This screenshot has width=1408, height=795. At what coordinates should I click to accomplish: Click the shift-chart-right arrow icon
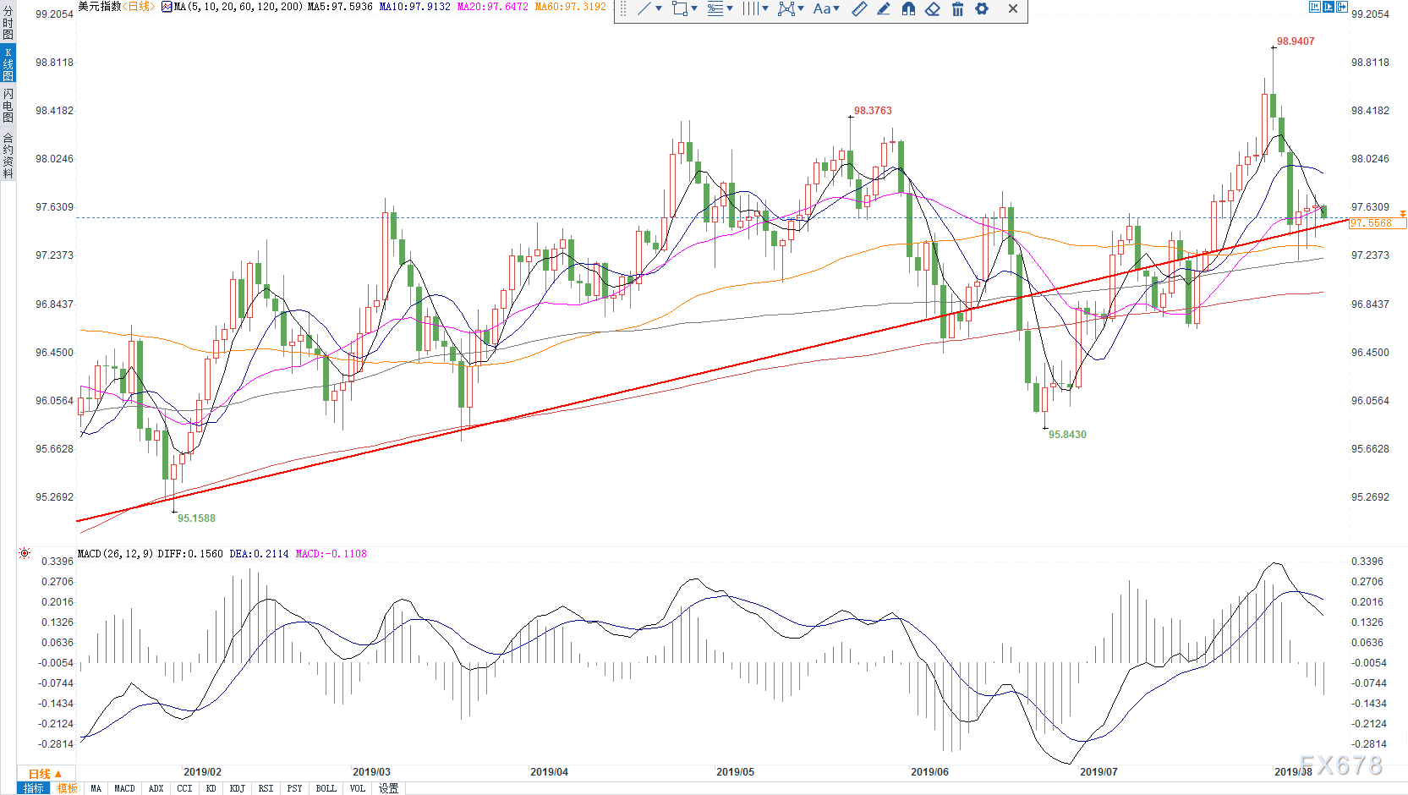pyautogui.click(x=1341, y=7)
